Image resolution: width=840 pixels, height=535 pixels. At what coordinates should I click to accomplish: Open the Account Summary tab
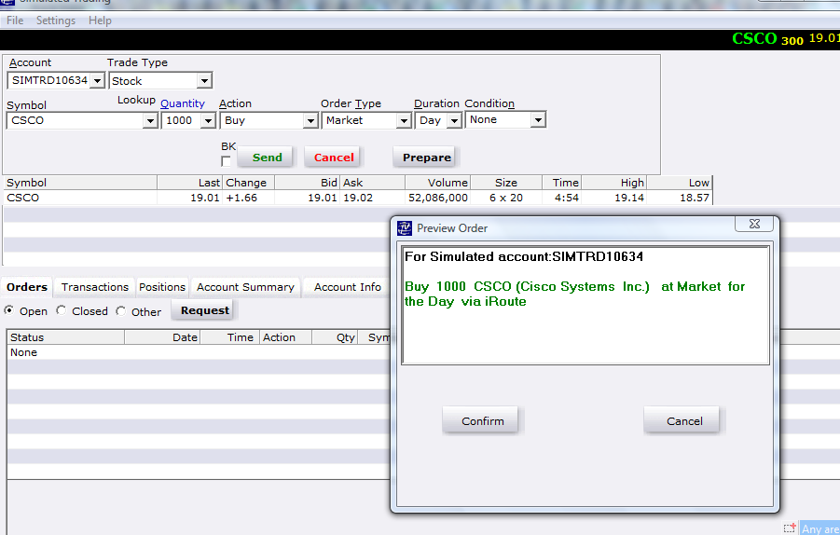[245, 287]
